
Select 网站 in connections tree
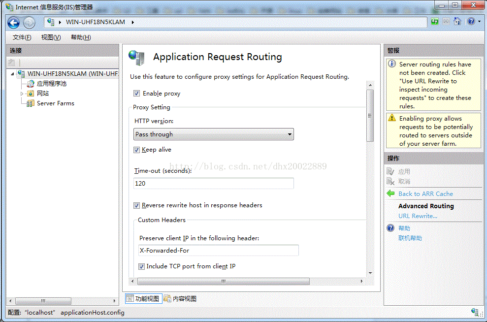pyautogui.click(x=43, y=94)
